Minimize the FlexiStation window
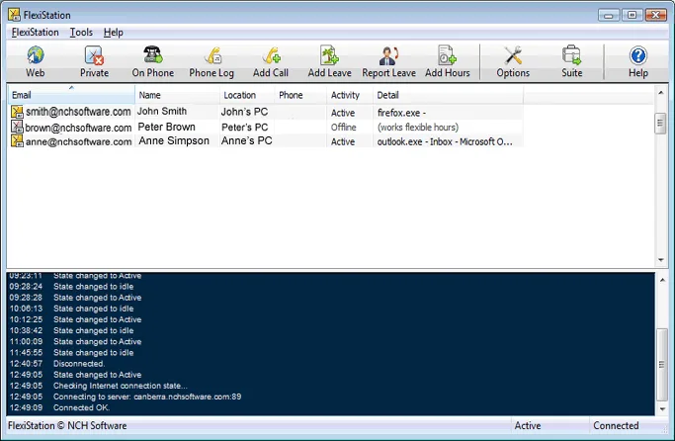 click(x=608, y=15)
